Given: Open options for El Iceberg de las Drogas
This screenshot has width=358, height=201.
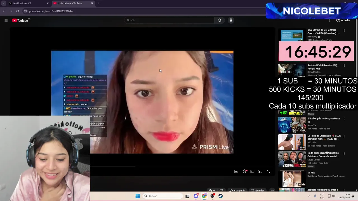Looking at the screenshot, I should 344,119.
